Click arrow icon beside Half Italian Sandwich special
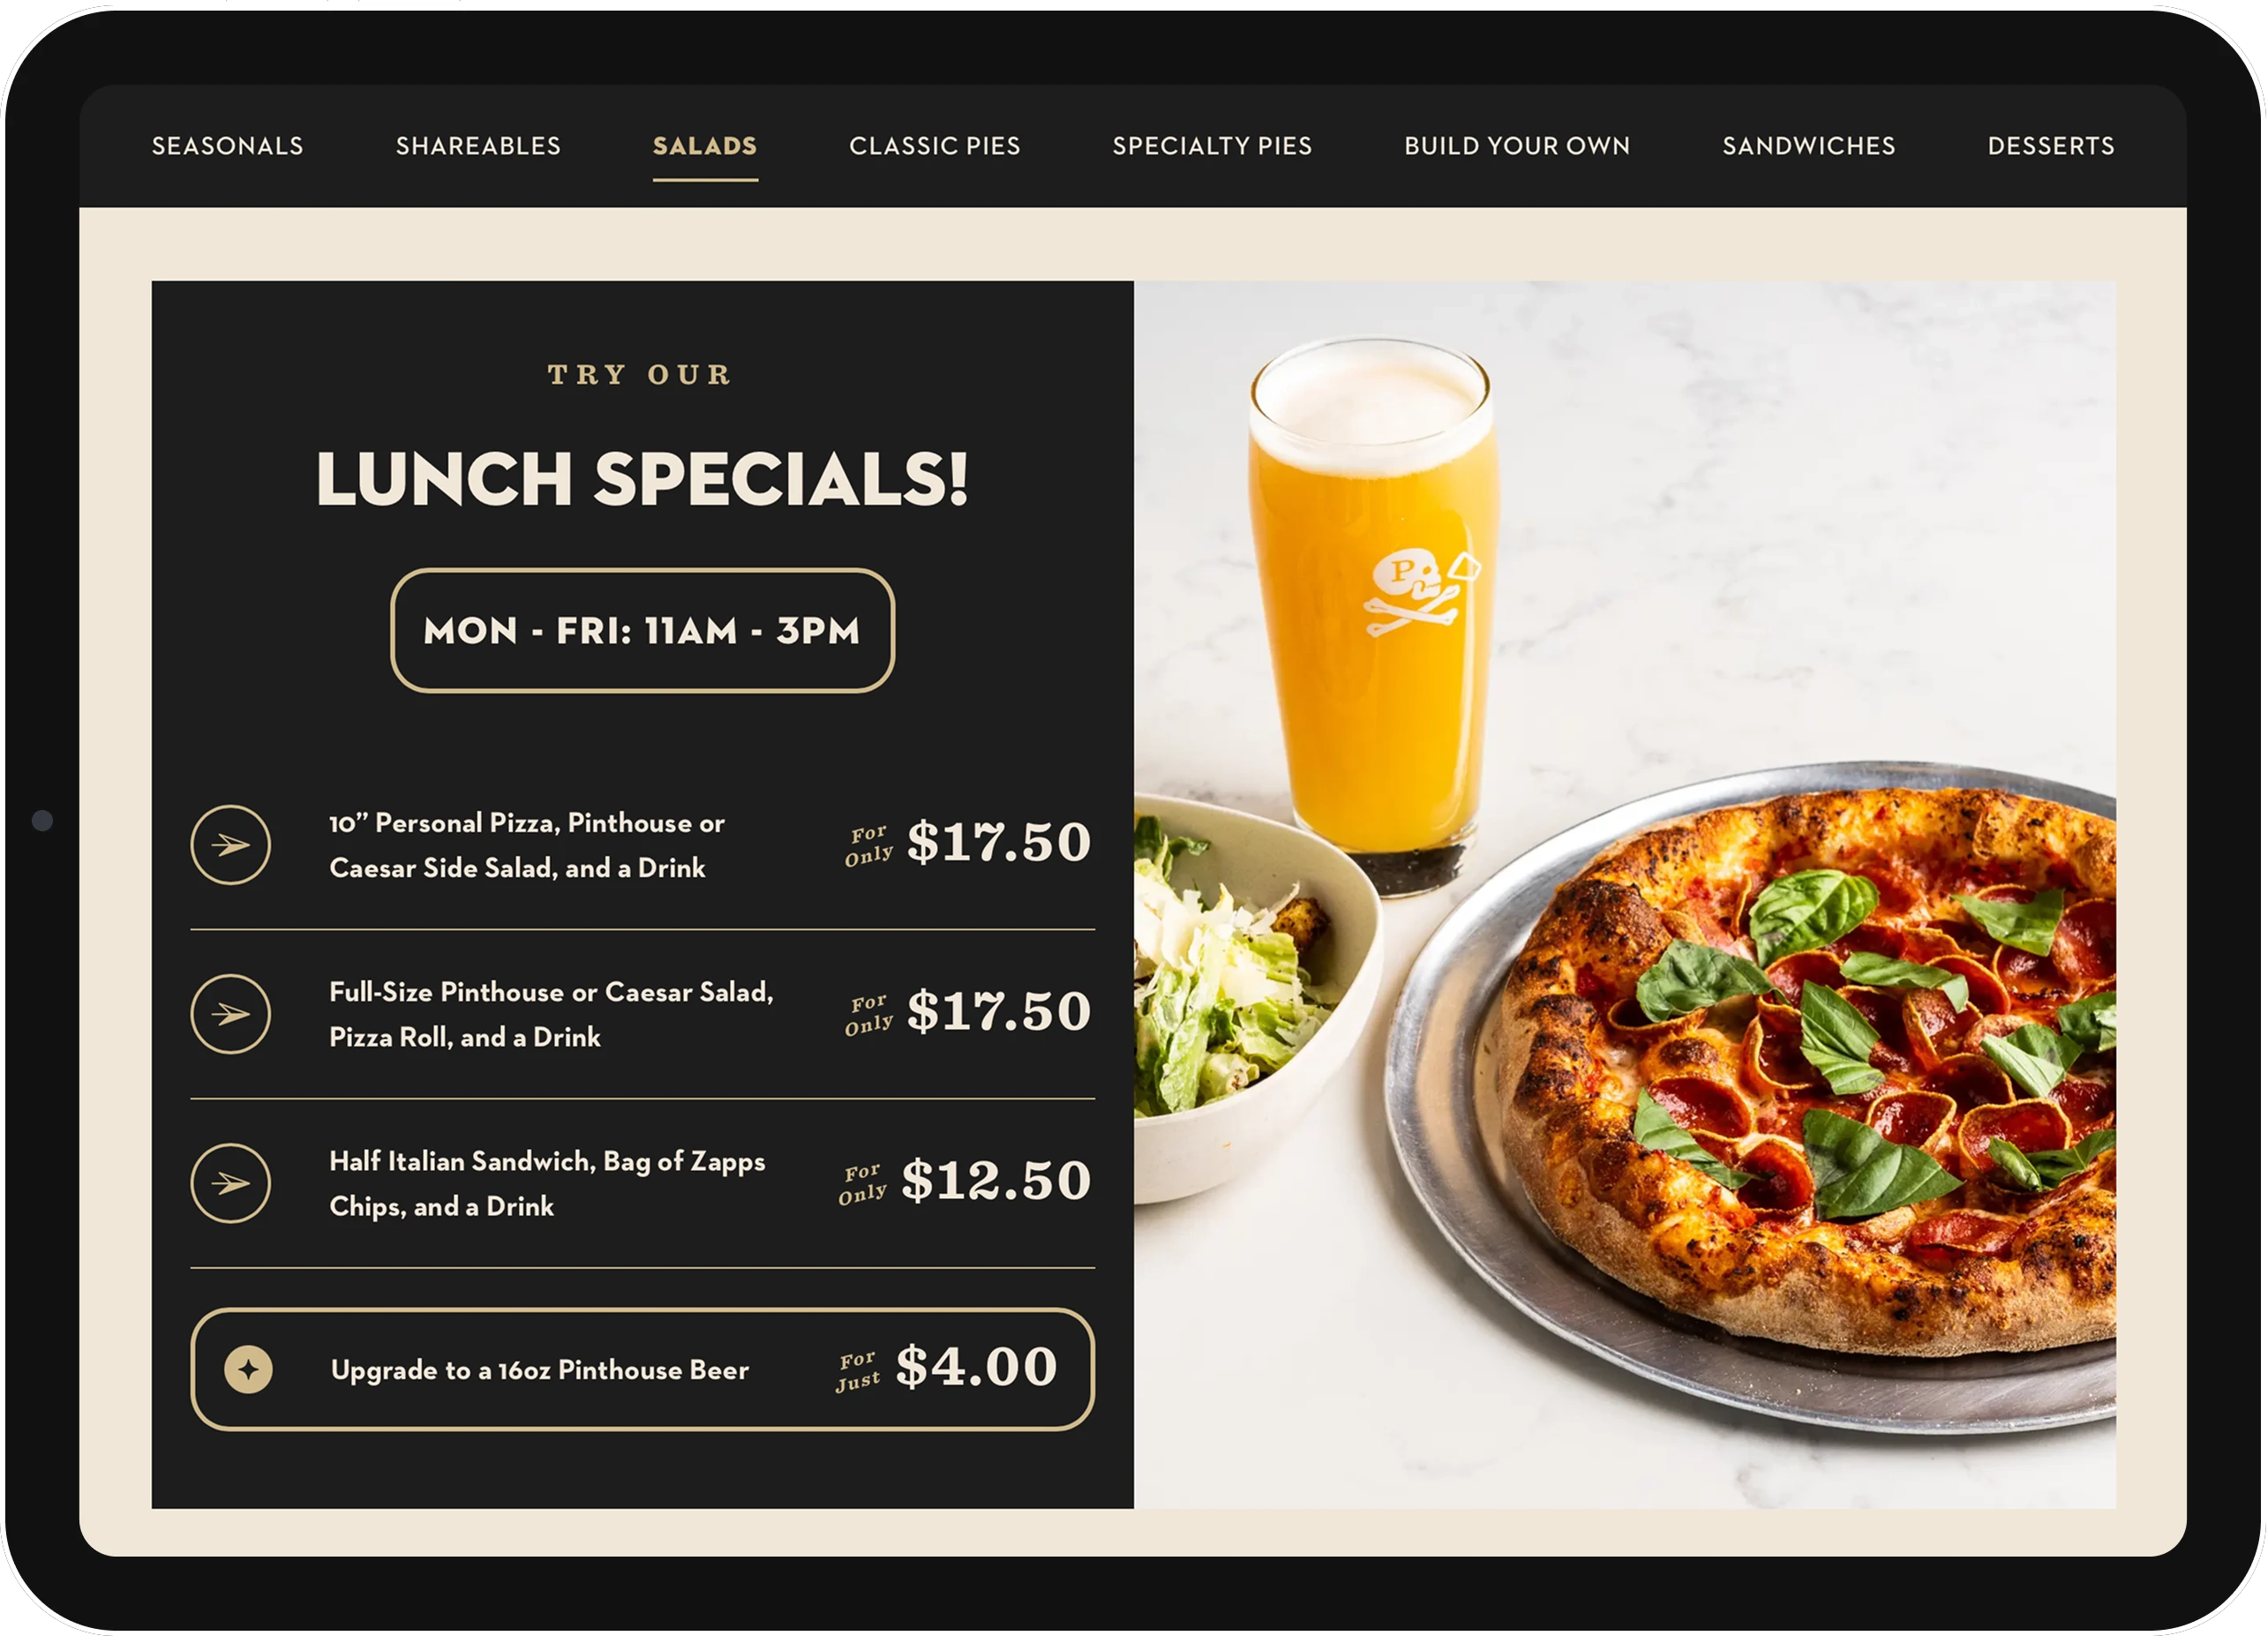 click(230, 1183)
